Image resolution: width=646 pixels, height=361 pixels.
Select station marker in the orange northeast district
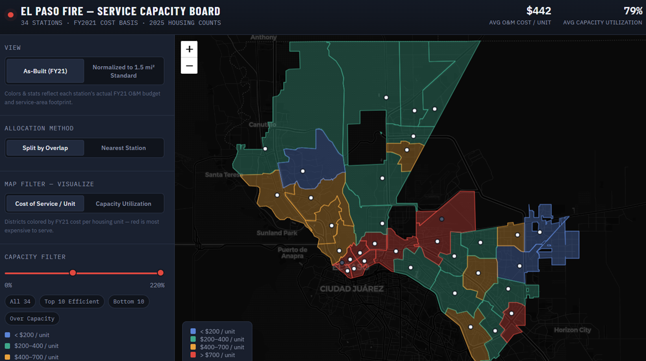tap(407, 150)
